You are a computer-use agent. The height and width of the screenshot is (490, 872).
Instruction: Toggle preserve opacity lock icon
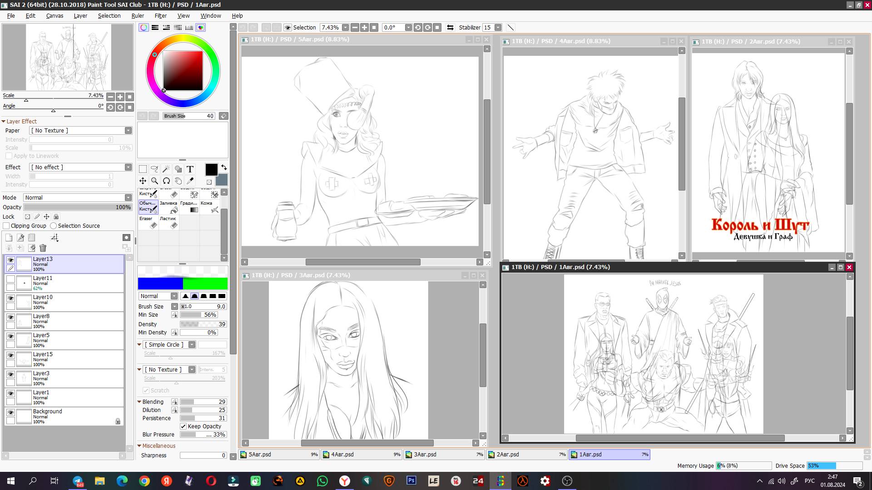coord(27,216)
